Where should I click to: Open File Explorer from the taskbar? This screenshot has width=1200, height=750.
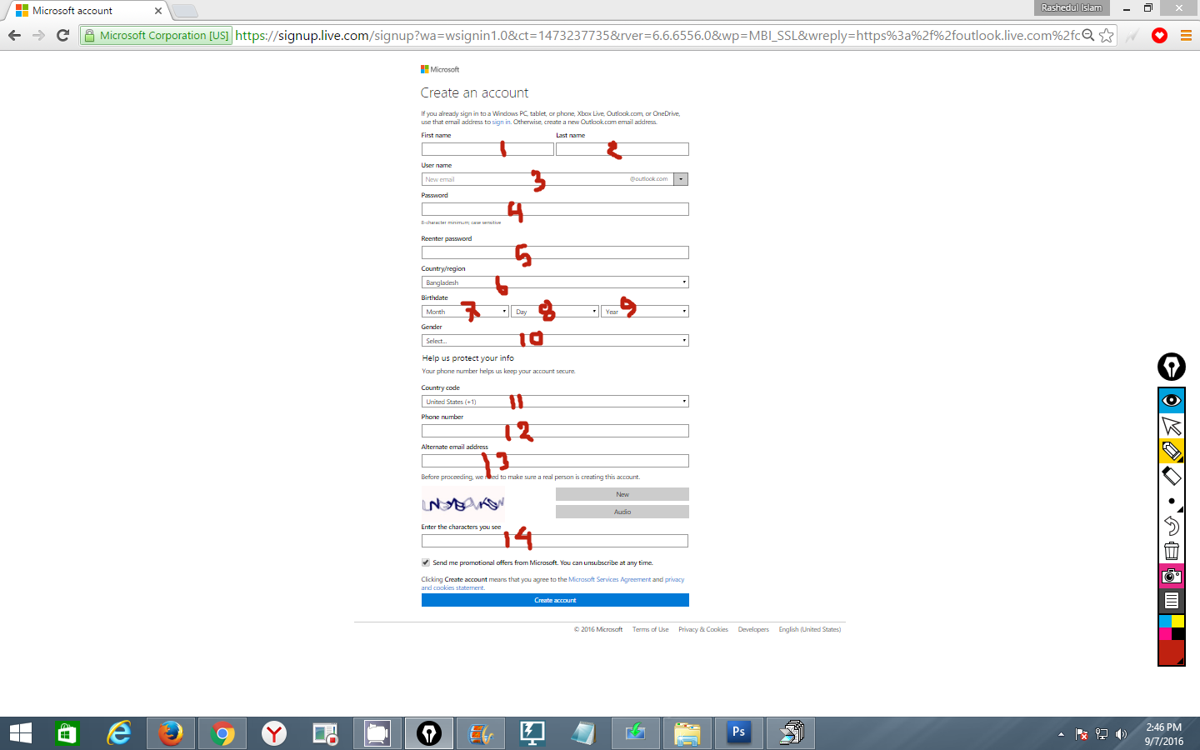[687, 733]
